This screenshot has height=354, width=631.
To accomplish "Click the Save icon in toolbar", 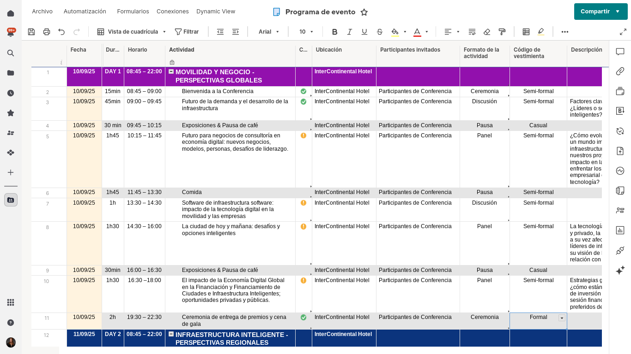I will 31,32.
